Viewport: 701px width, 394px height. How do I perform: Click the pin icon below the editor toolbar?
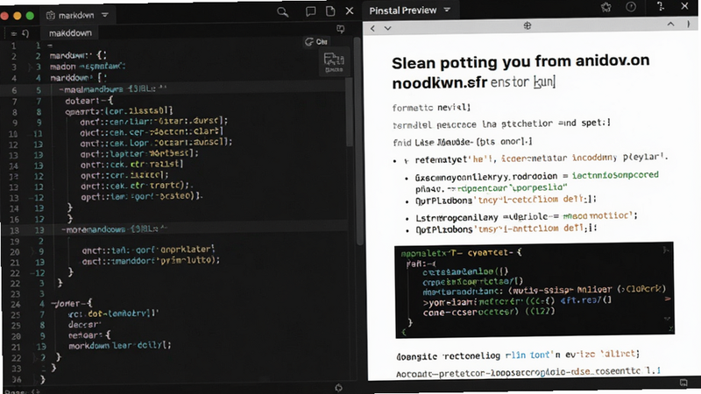pyautogui.click(x=341, y=30)
